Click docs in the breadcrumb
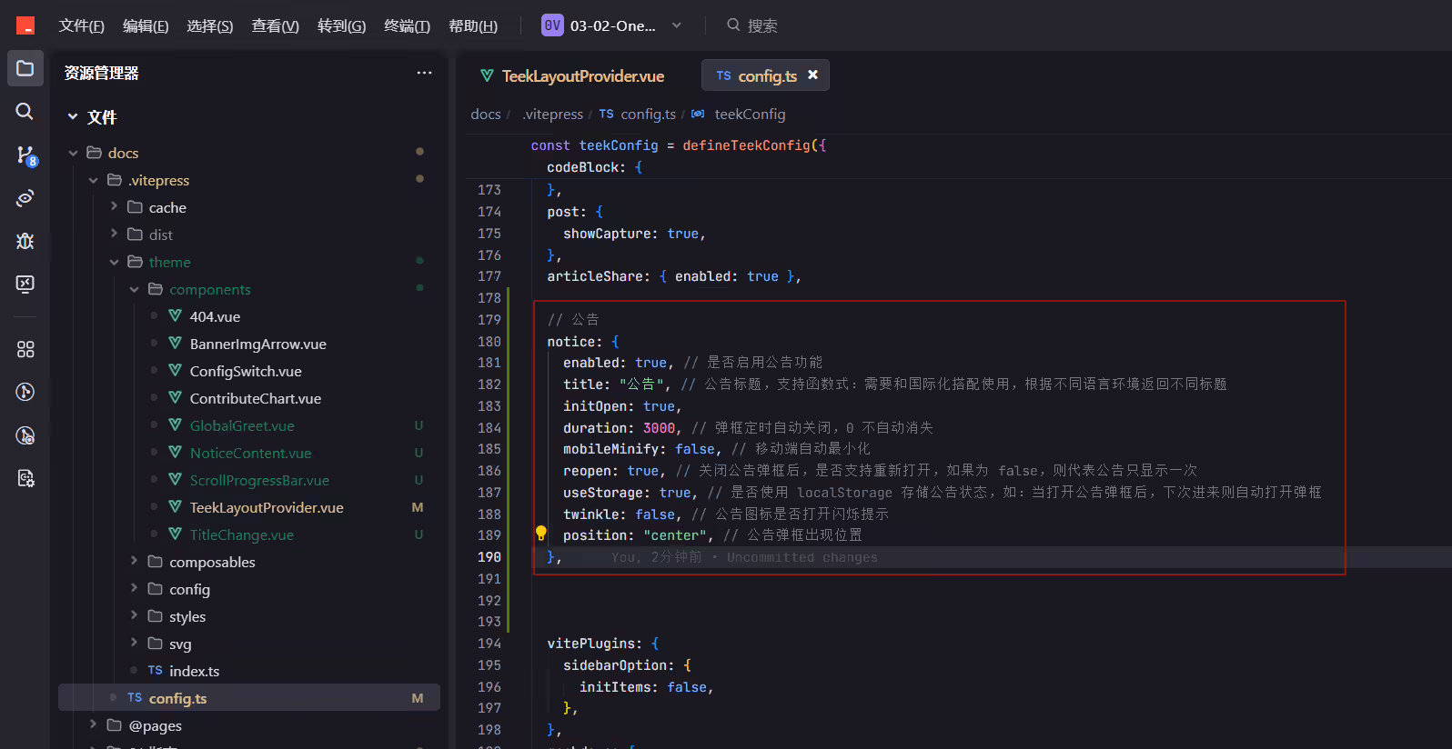The image size is (1452, 749). tap(486, 114)
